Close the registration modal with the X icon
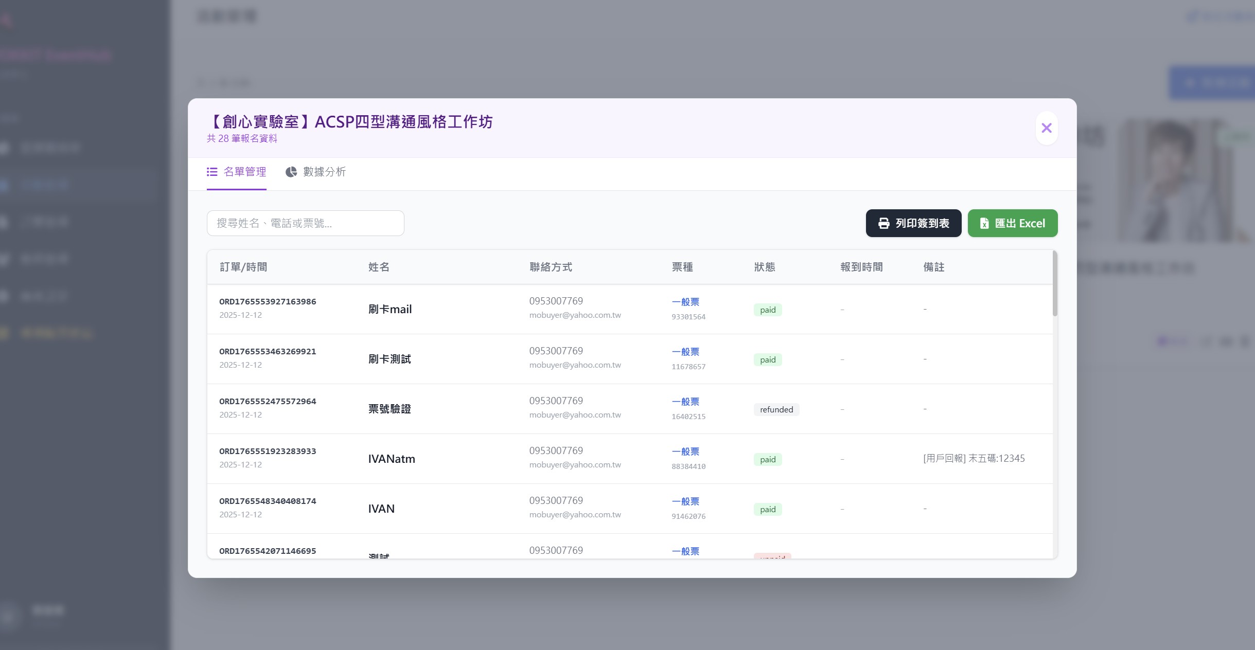 pos(1047,127)
